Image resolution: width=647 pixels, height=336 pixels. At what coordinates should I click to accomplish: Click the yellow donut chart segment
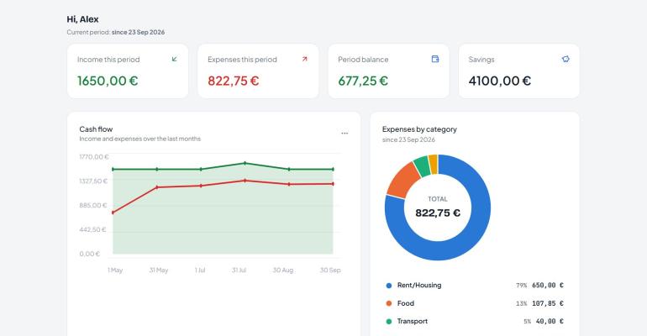coord(433,164)
